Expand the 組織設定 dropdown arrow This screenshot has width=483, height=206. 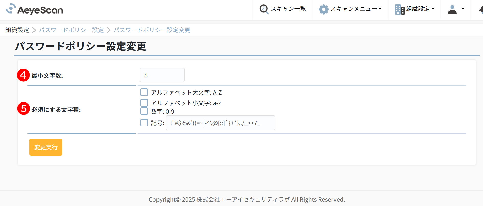click(433, 9)
